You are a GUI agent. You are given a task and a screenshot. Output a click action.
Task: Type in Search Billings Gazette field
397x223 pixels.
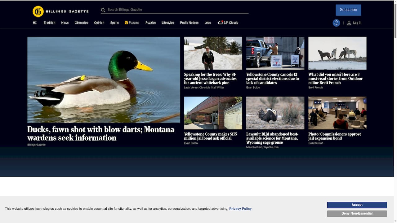click(177, 10)
